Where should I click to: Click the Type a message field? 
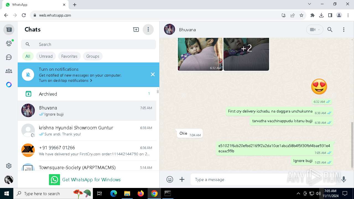coord(263,179)
